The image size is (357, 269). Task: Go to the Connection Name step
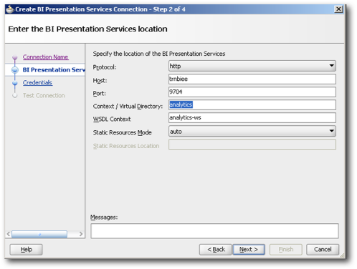pos(45,57)
